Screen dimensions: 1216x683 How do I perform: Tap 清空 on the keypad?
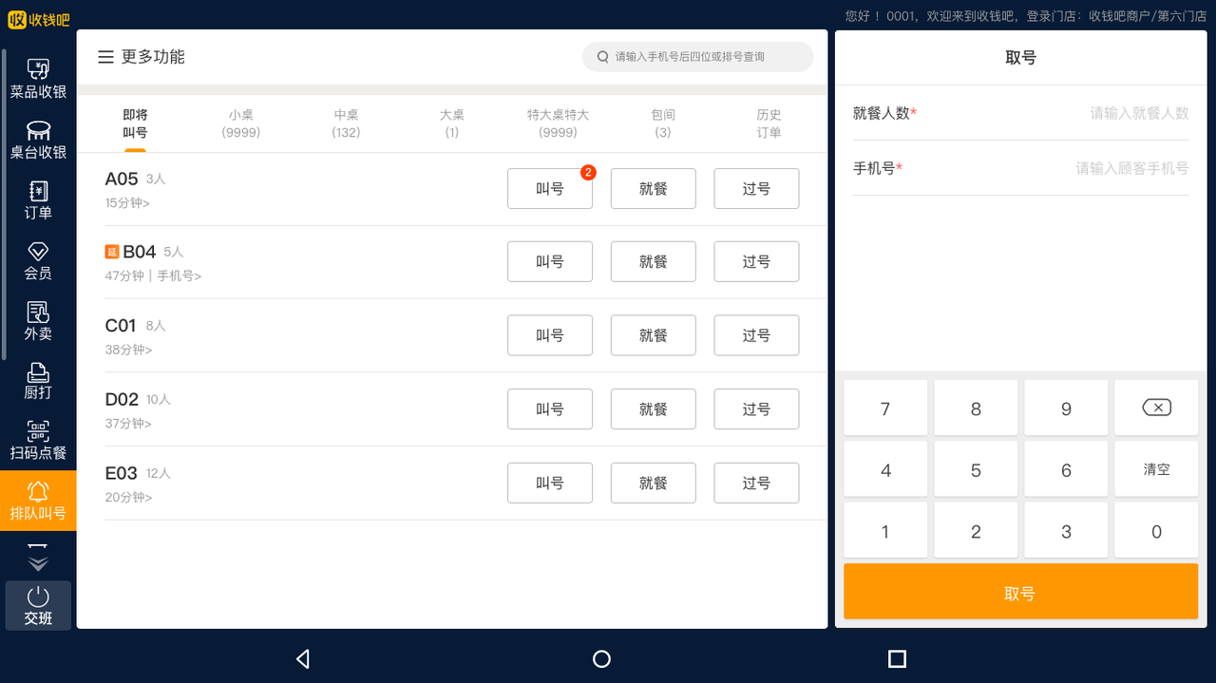tap(1156, 468)
